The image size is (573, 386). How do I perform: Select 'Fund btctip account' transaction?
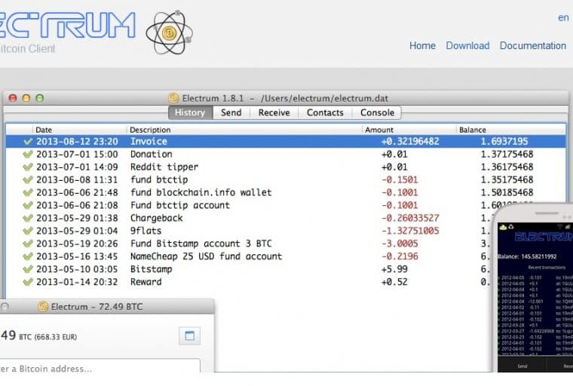pyautogui.click(x=180, y=205)
